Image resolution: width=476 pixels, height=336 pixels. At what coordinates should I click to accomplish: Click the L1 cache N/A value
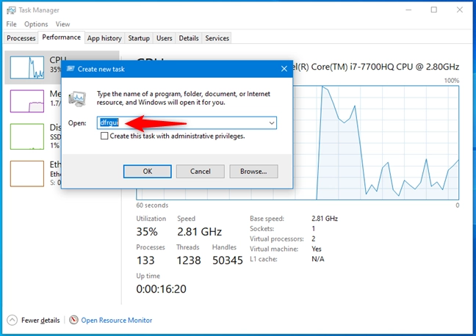coord(318,259)
